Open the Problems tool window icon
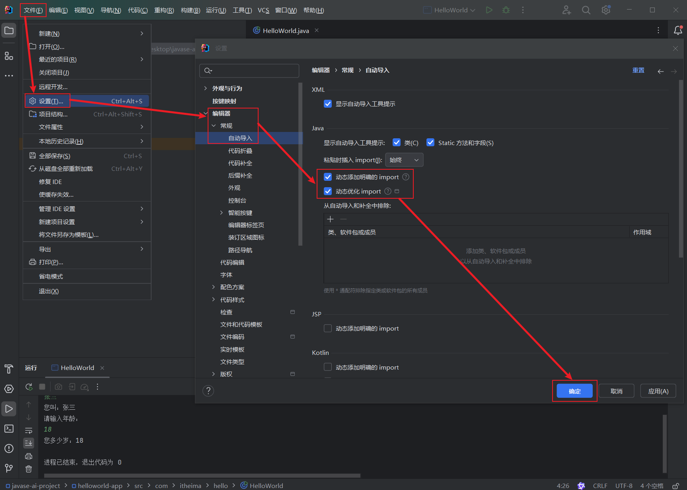Screen dimensions: 687x490 coord(9,448)
